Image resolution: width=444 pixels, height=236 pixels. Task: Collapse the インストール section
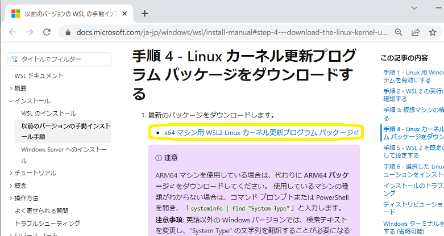coord(30,101)
